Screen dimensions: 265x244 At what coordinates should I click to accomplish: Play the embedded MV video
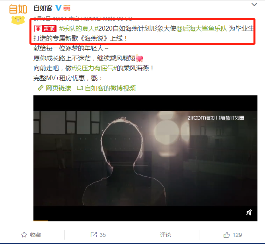145,158
